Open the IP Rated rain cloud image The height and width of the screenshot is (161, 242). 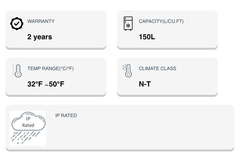[x=28, y=128]
